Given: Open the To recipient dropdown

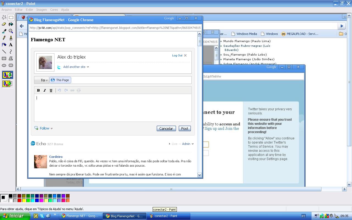Looking at the screenshot, I should point(42,80).
